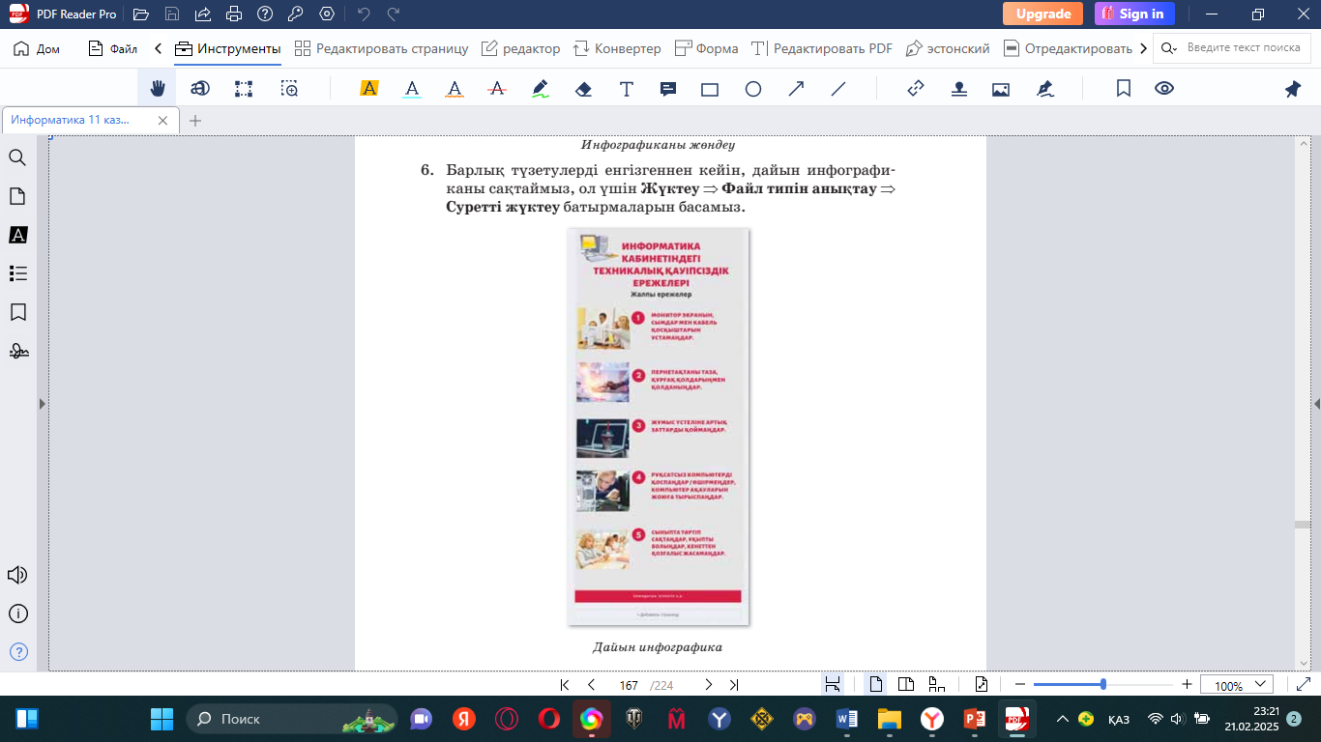
Task: Expand the left panel with arrow handle
Action: point(42,404)
